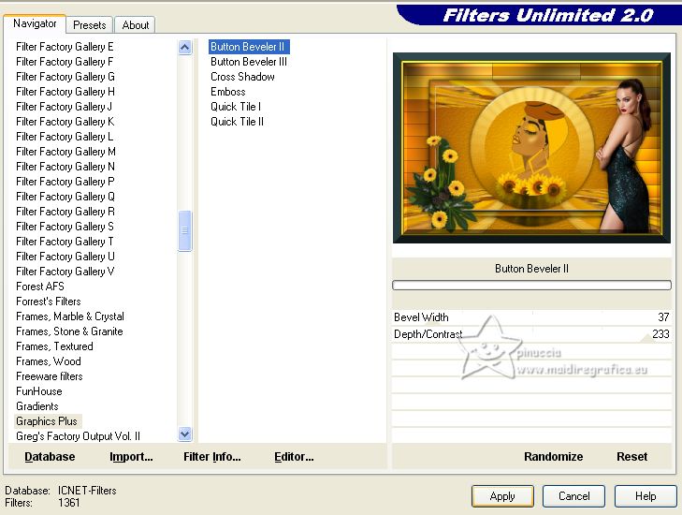Select Filter Factory Gallery E
This screenshot has height=515, width=682.
[x=65, y=47]
